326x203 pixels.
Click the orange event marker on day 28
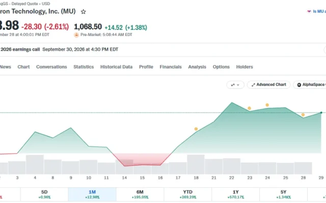tap(303, 115)
